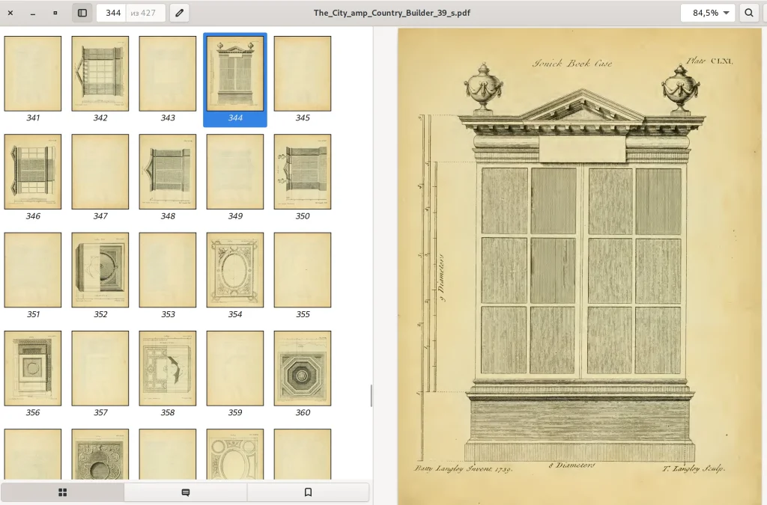The width and height of the screenshot is (767, 505).
Task: Go to page 356 thumbnail
Action: pyautogui.click(x=33, y=368)
